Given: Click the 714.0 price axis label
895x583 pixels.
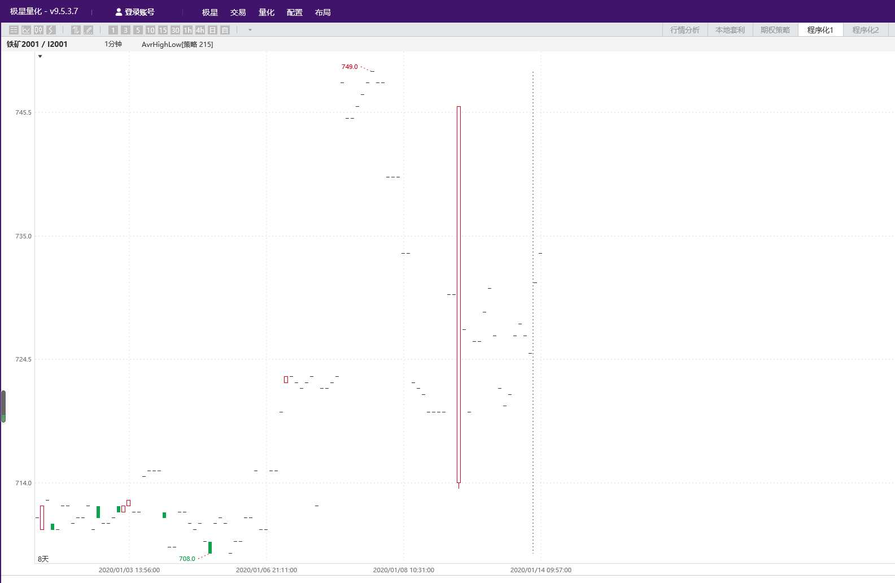Looking at the screenshot, I should coord(24,483).
